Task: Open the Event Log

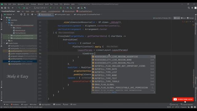Action: (x=174, y=105)
